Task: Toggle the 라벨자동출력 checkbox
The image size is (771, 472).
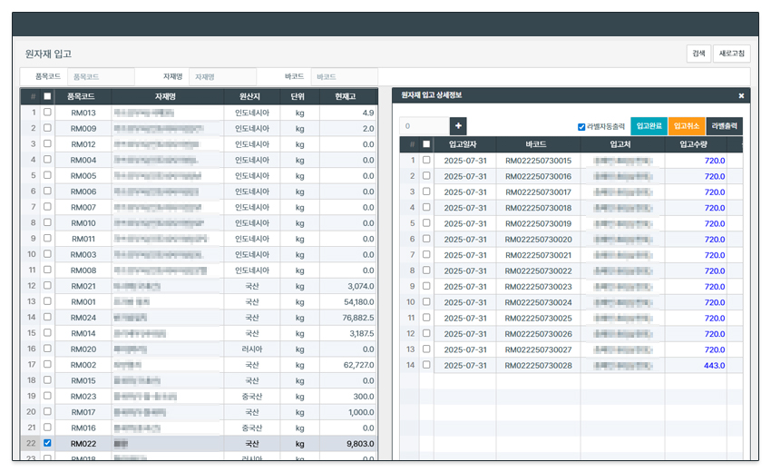Action: point(581,127)
